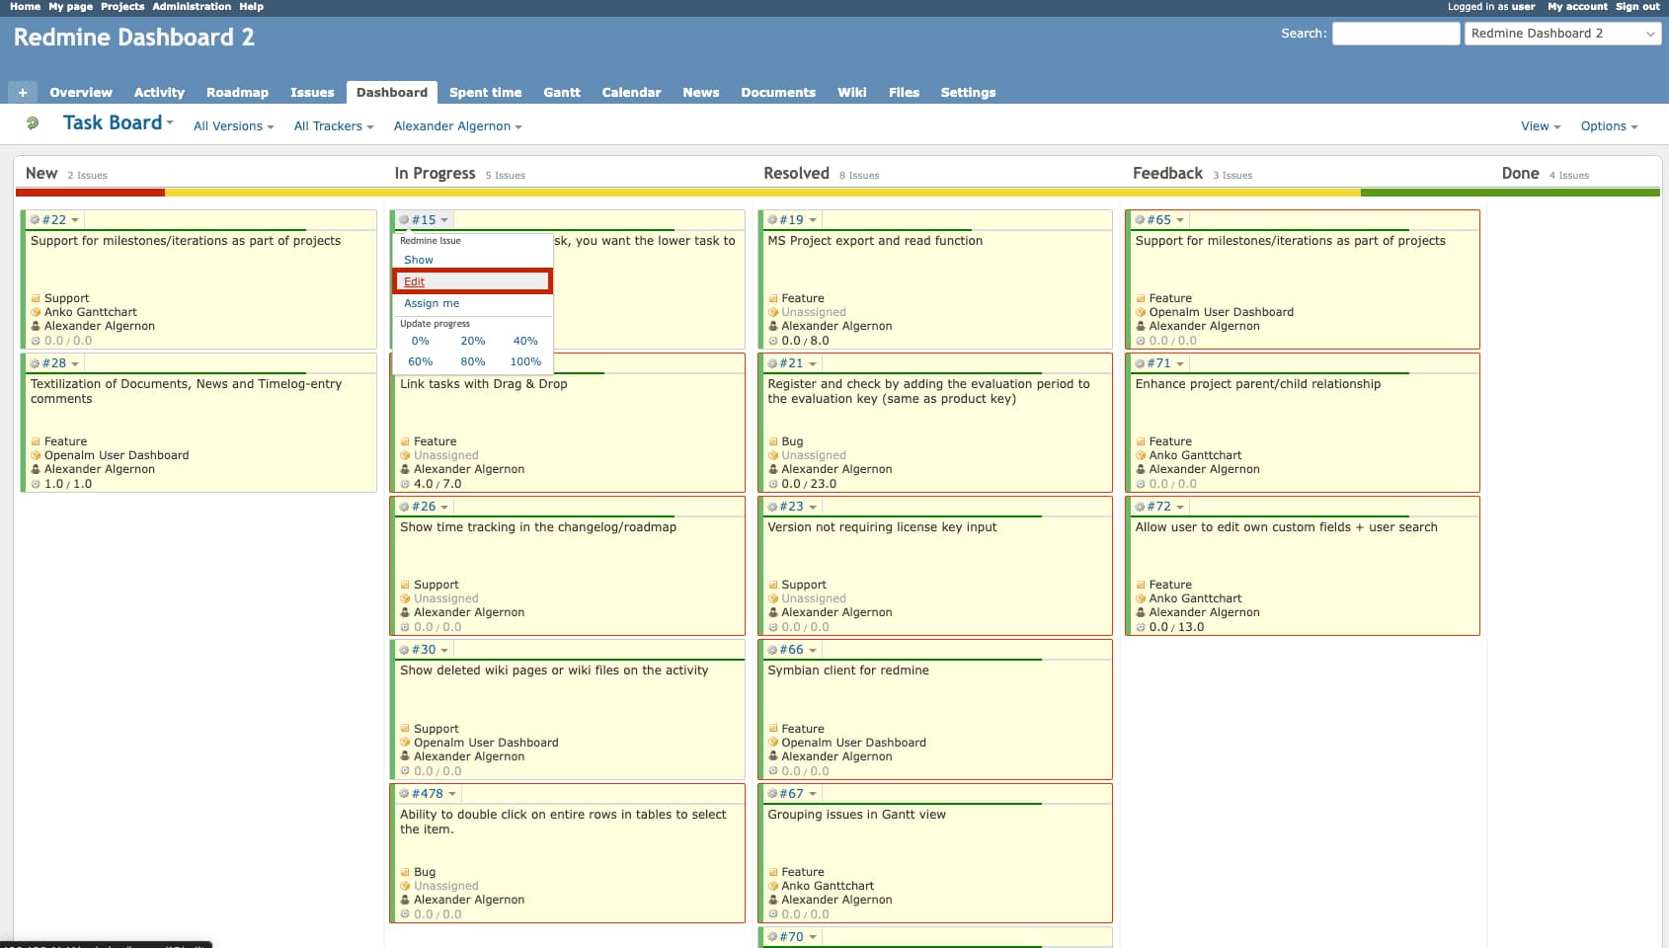Click the gear icon on issue #65

coord(1140,220)
